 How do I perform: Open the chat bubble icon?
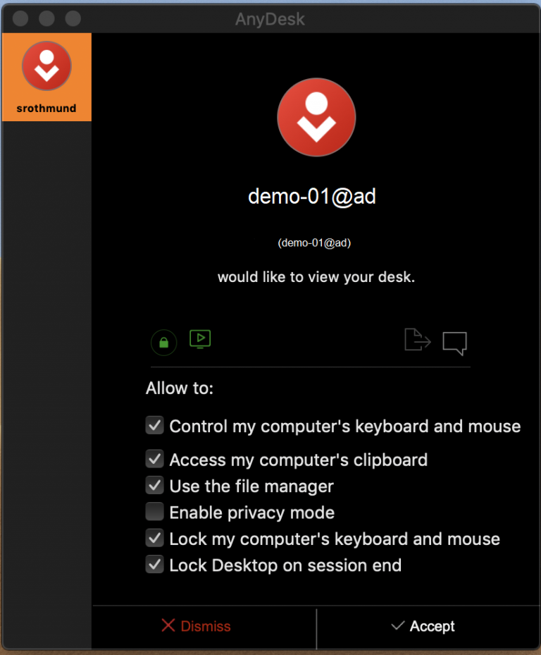(454, 343)
